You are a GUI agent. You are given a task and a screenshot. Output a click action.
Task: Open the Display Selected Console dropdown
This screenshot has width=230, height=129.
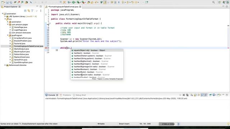click(216, 95)
